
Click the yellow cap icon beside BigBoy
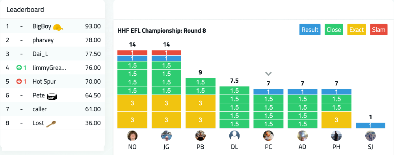tap(58, 27)
